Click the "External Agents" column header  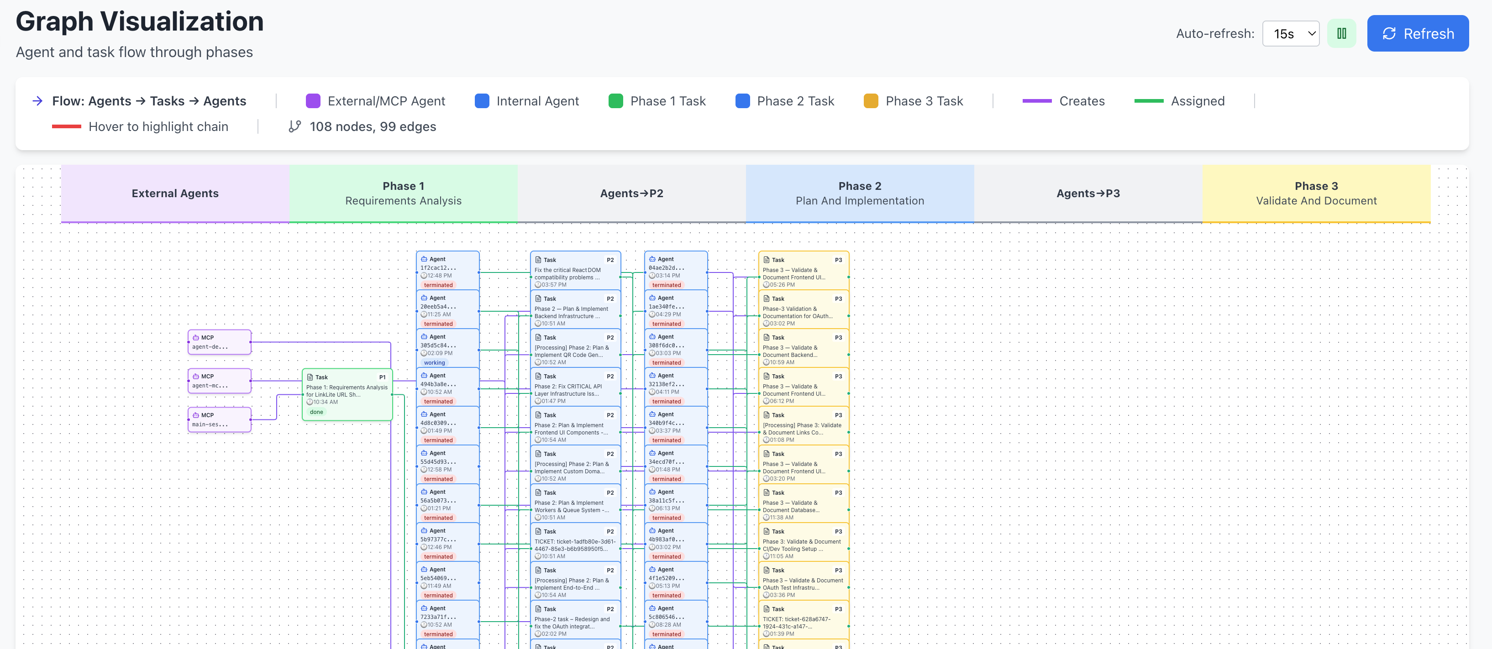[174, 193]
